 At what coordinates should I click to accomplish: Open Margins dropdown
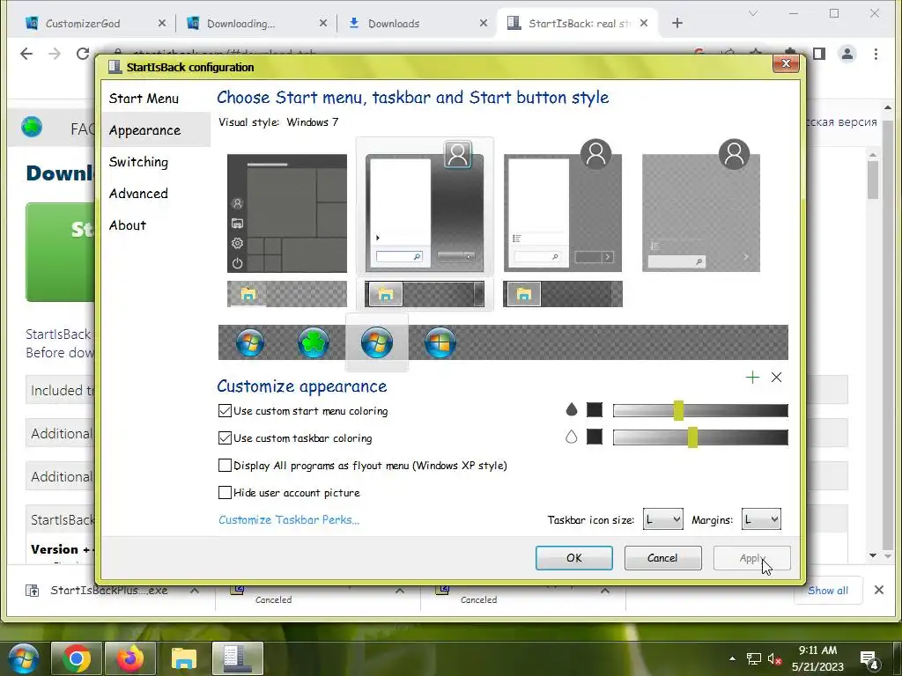(761, 519)
